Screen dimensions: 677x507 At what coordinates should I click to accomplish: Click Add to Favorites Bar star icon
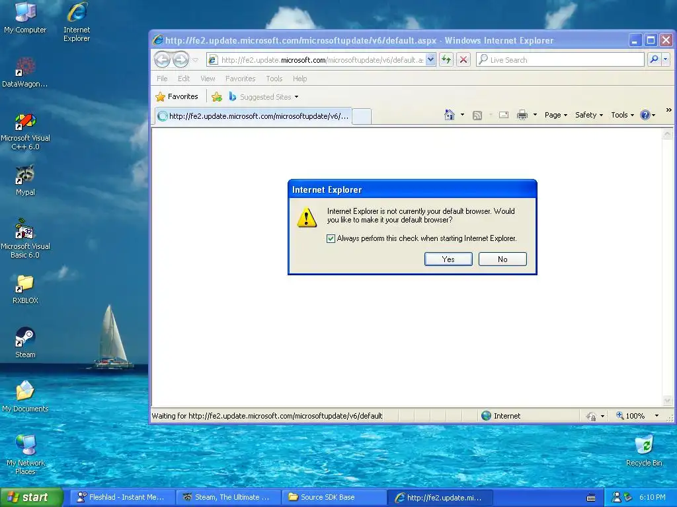point(217,97)
